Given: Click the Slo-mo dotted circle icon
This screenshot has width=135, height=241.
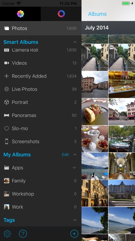Looking at the screenshot, I should [7, 129].
